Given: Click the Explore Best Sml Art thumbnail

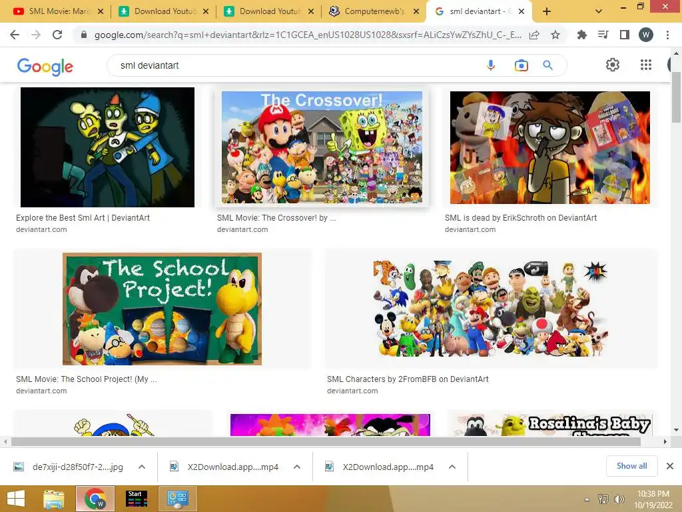Looking at the screenshot, I should (x=107, y=147).
